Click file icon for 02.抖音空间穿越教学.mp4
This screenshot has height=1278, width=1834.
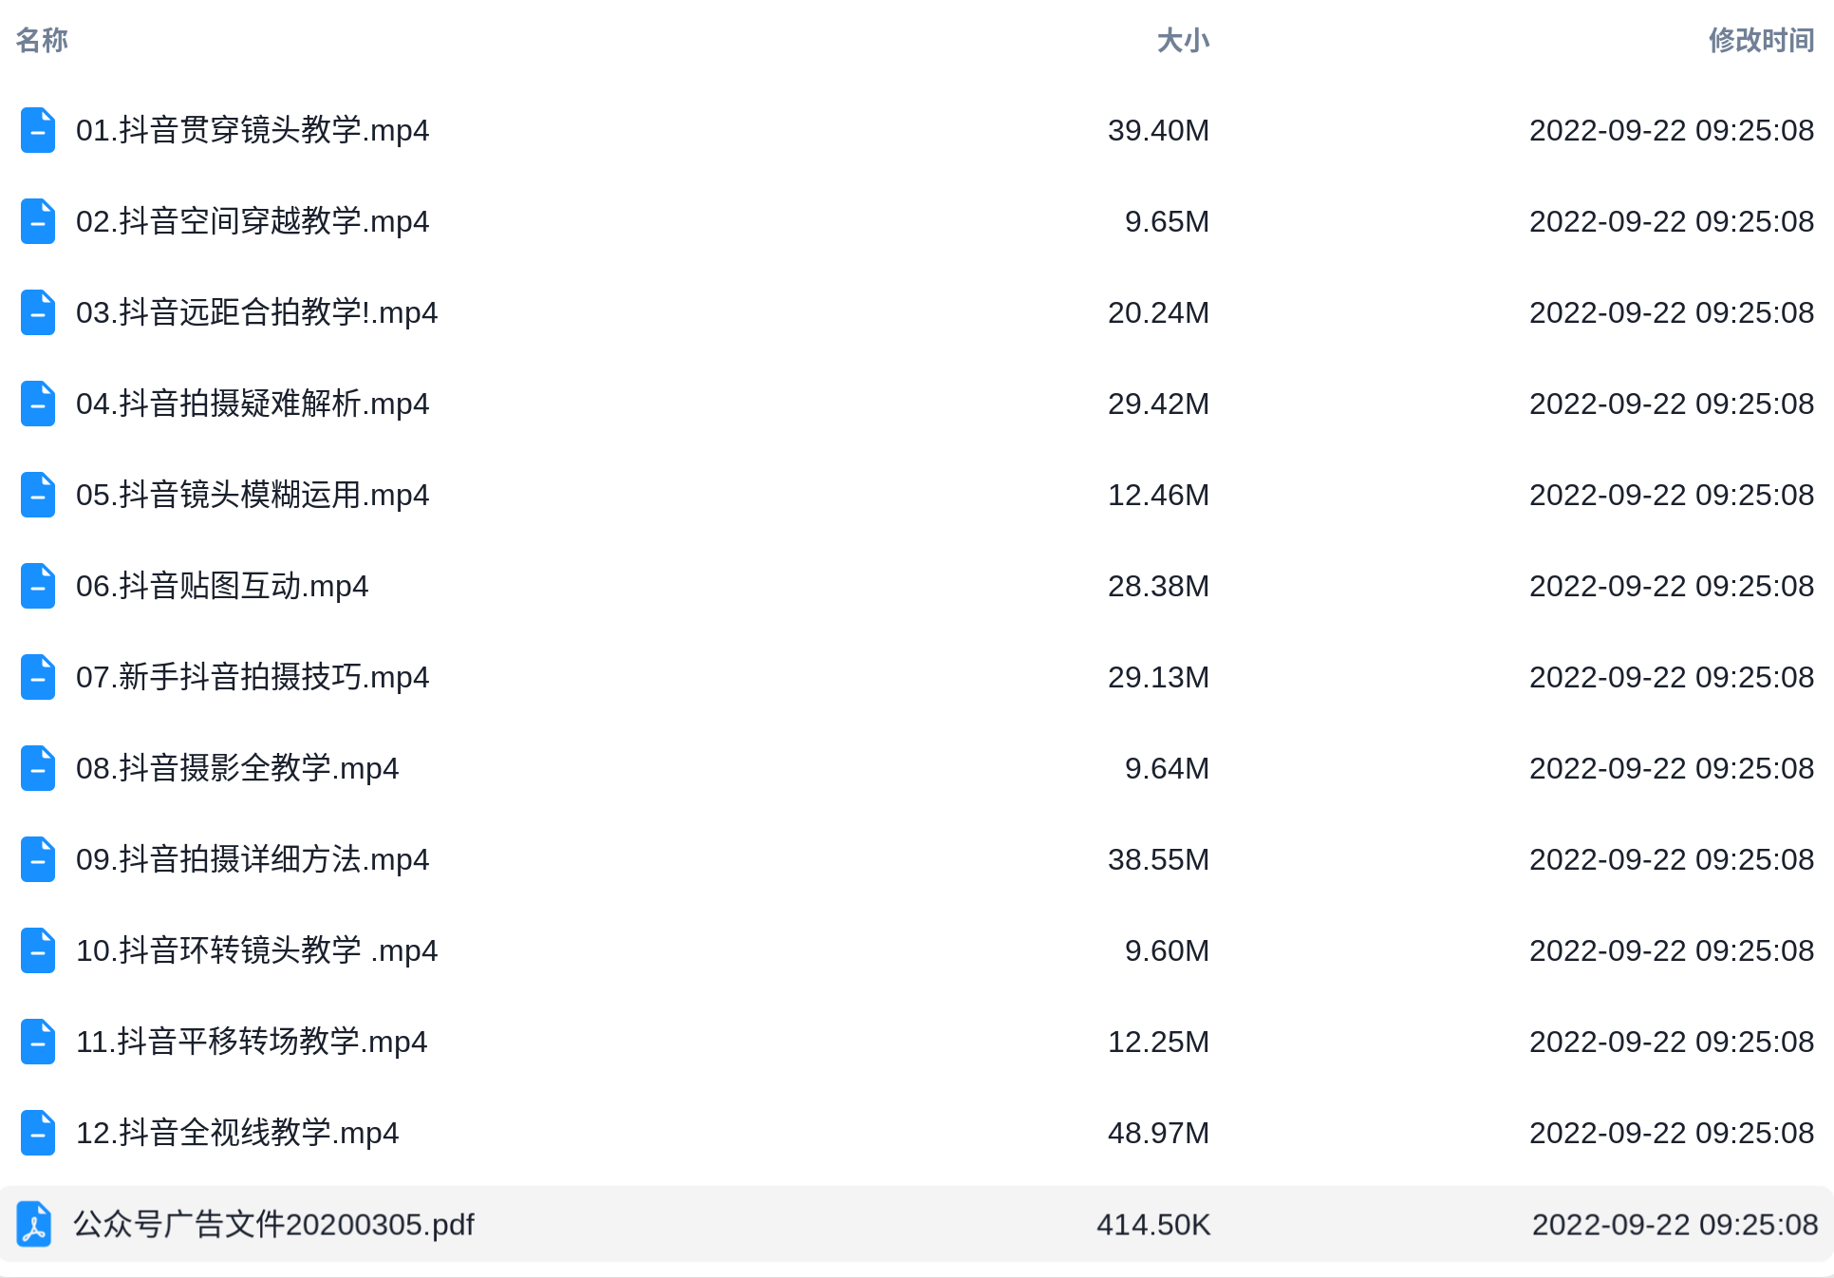coord(38,221)
